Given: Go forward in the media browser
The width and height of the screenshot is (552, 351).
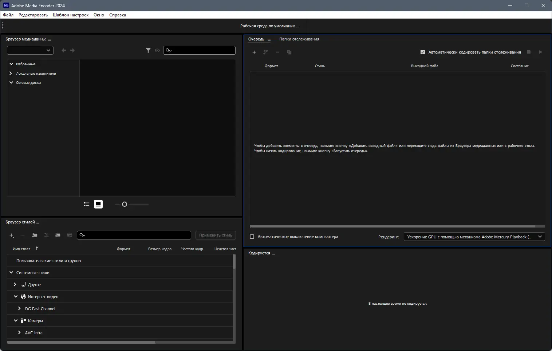Looking at the screenshot, I should [72, 50].
